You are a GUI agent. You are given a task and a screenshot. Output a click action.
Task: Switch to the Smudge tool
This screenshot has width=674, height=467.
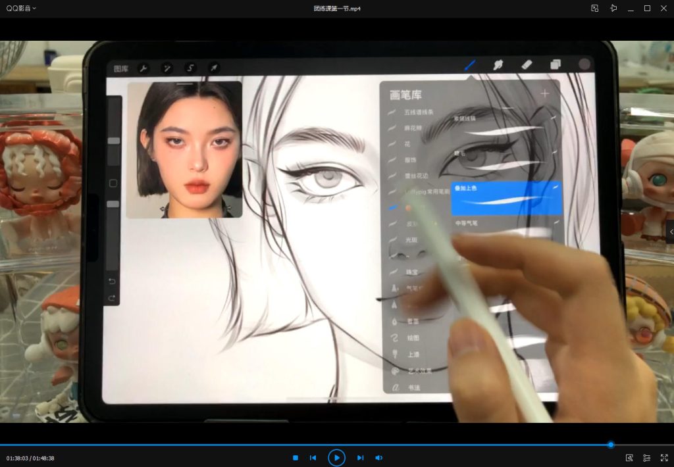(498, 65)
